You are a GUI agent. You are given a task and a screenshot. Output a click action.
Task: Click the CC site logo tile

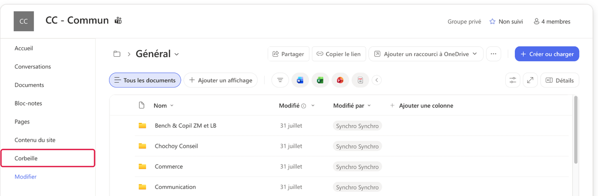23,21
